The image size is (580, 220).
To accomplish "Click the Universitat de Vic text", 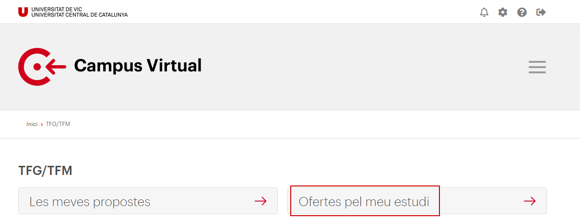I will pyautogui.click(x=53, y=10).
